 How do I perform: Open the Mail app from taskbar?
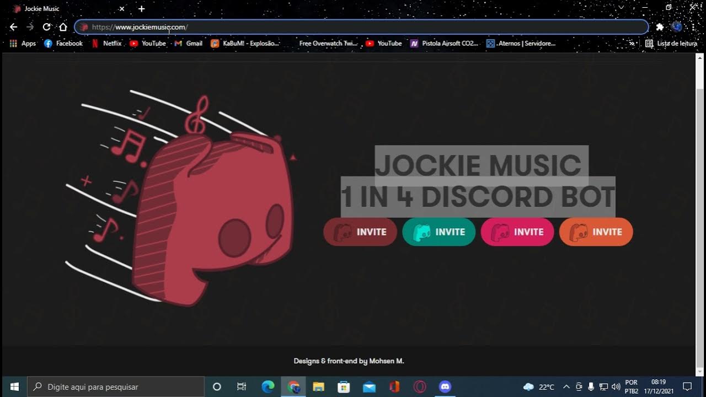tap(369, 387)
